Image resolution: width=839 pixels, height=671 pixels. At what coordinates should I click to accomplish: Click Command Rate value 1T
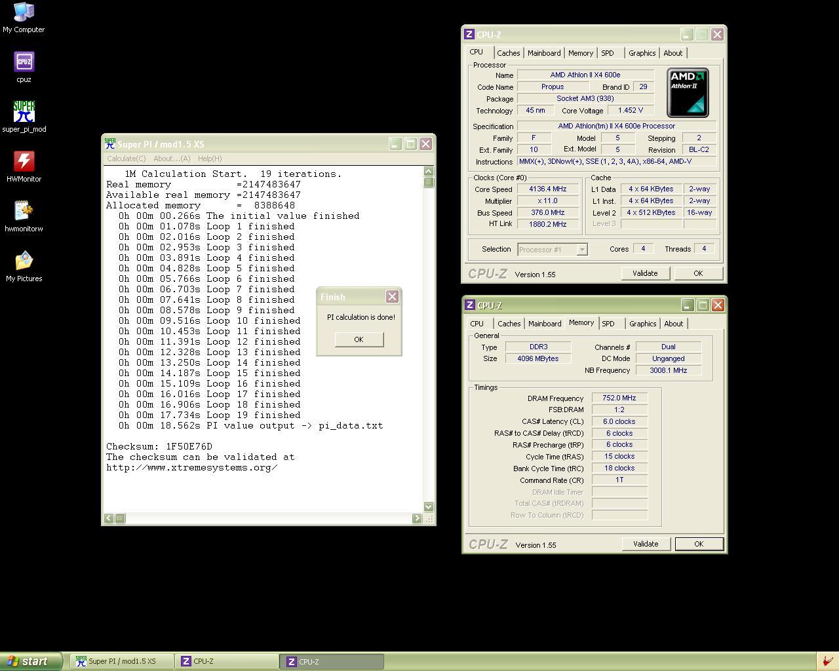click(x=619, y=480)
